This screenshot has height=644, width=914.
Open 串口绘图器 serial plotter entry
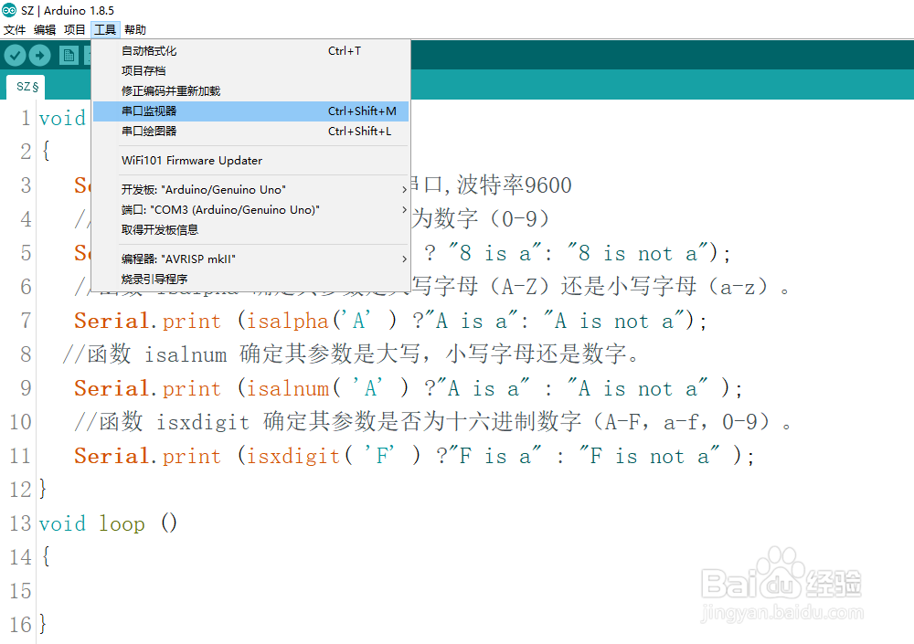tap(250, 132)
